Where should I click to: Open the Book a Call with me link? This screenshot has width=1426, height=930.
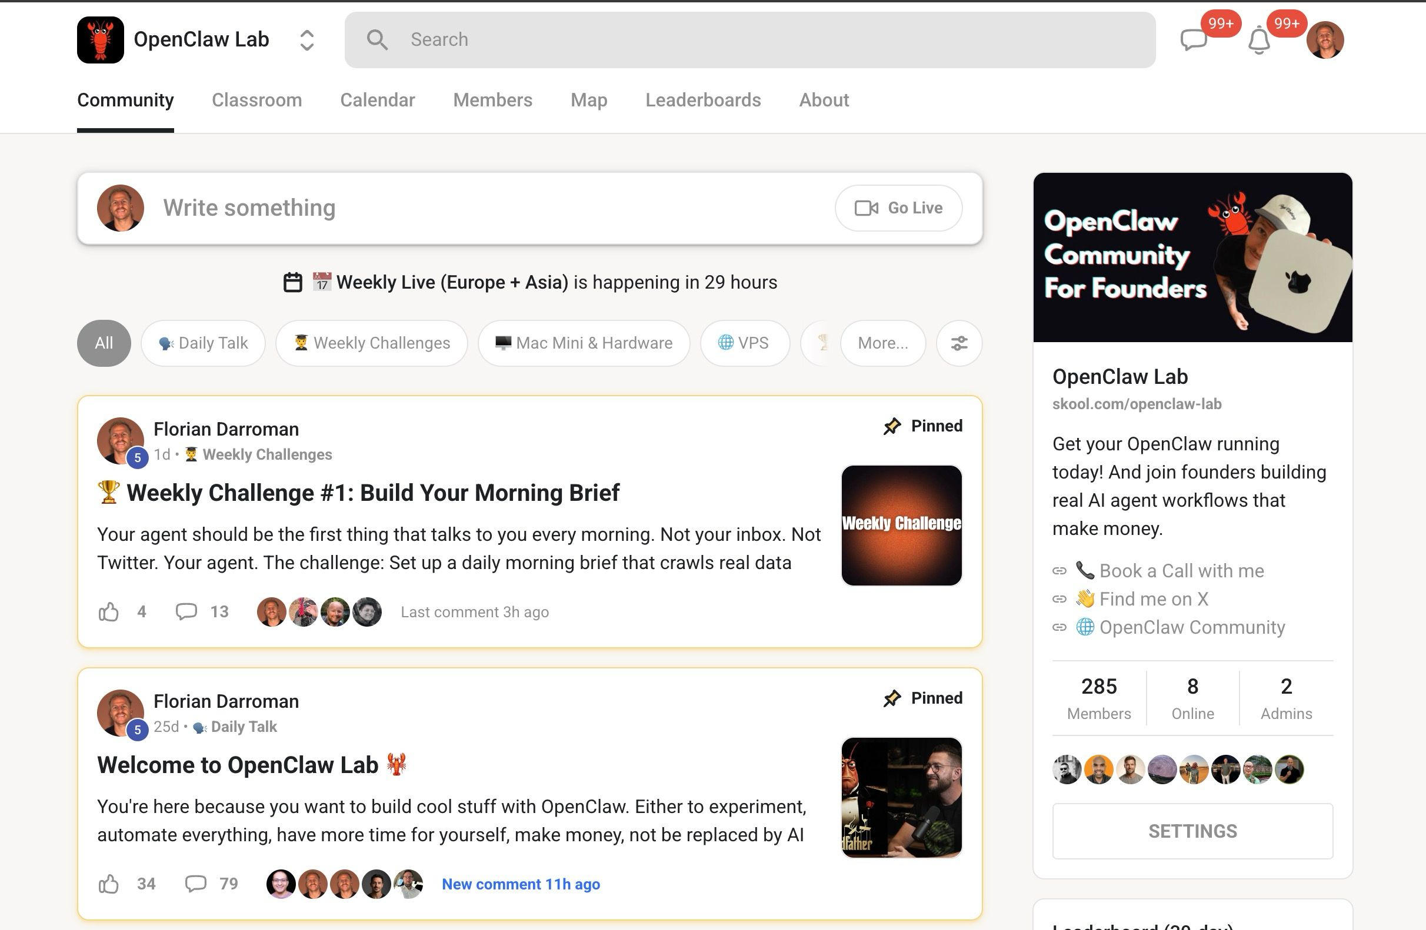[x=1181, y=571]
